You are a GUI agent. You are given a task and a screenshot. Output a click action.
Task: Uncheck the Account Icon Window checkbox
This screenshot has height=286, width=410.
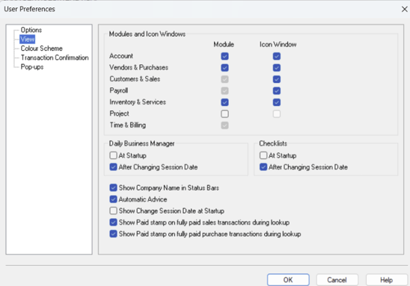(x=277, y=56)
